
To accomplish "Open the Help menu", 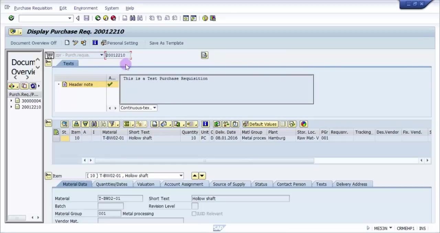I will [130, 8].
